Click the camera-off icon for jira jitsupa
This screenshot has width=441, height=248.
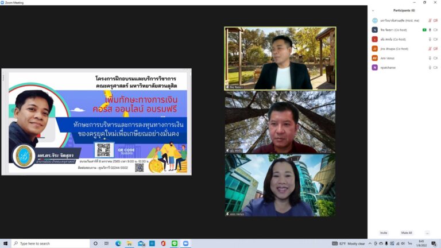pyautogui.click(x=435, y=49)
